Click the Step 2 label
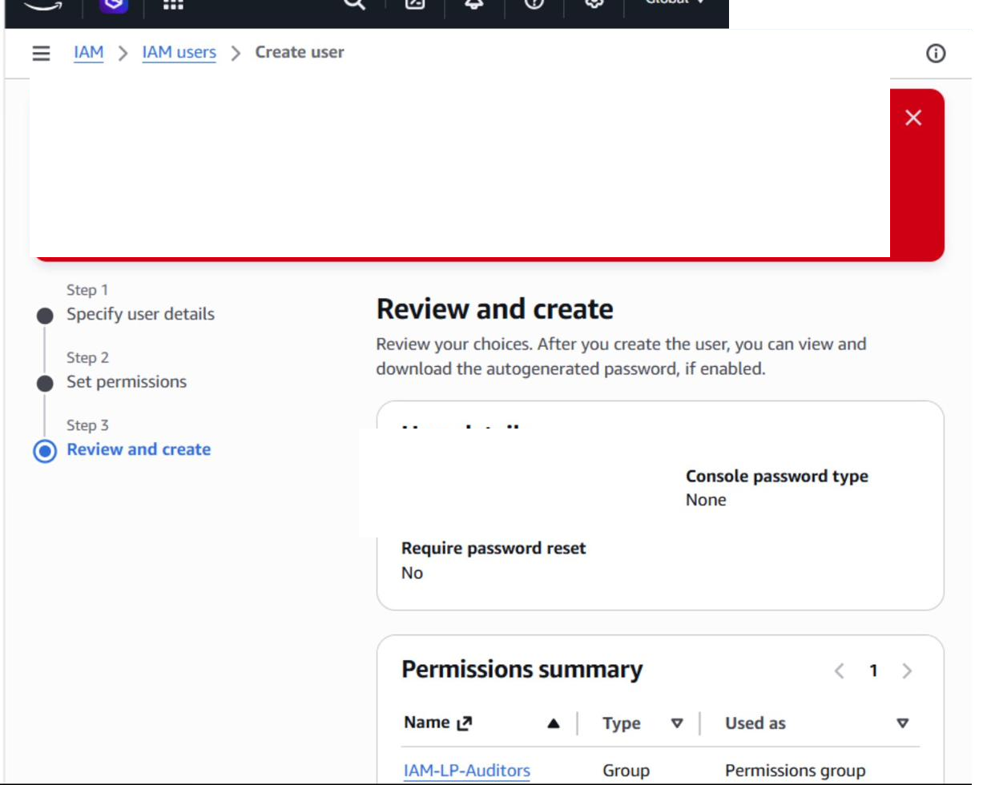This screenshot has width=987, height=785. (87, 357)
